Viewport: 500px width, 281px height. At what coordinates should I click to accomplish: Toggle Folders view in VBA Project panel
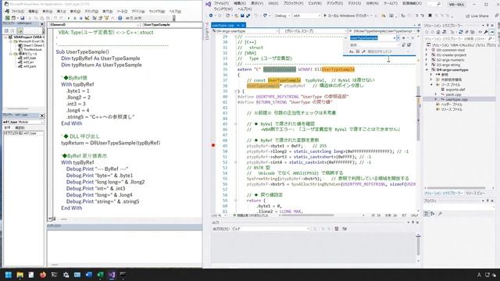click(20, 30)
